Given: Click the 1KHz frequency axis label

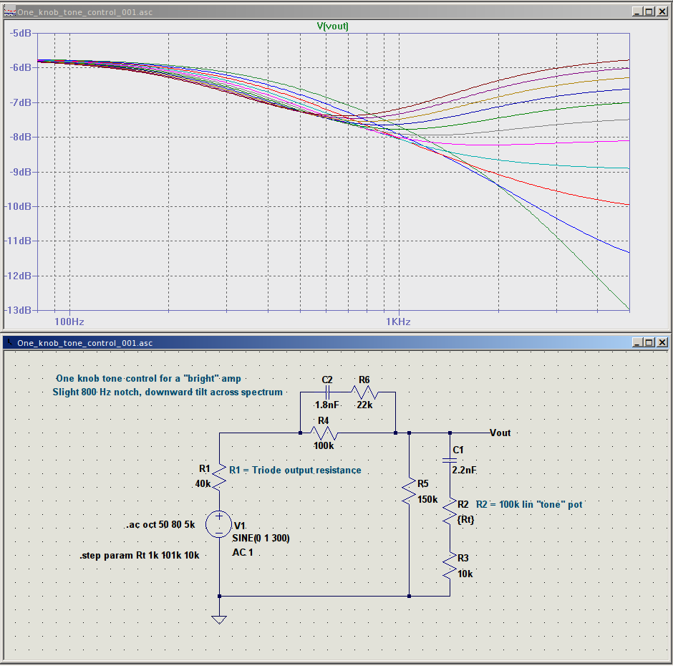Looking at the screenshot, I should pyautogui.click(x=398, y=322).
